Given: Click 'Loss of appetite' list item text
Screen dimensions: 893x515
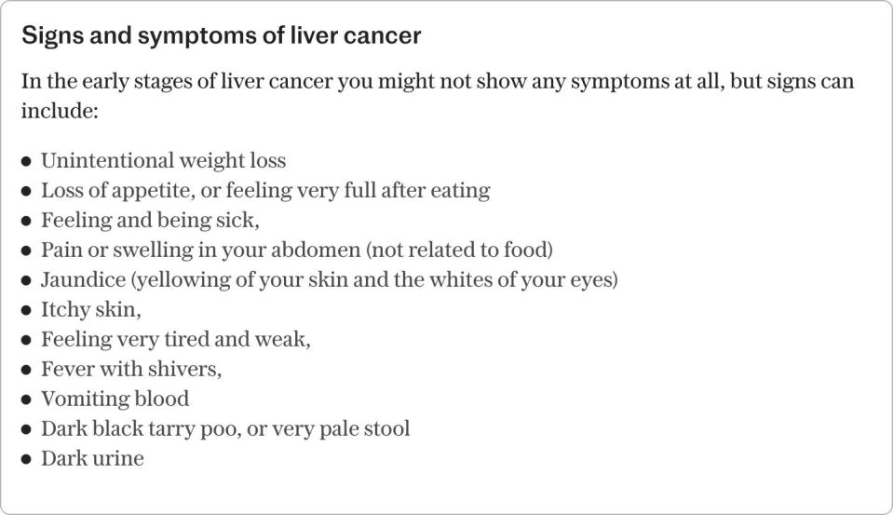Looking at the screenshot, I should point(265,190).
